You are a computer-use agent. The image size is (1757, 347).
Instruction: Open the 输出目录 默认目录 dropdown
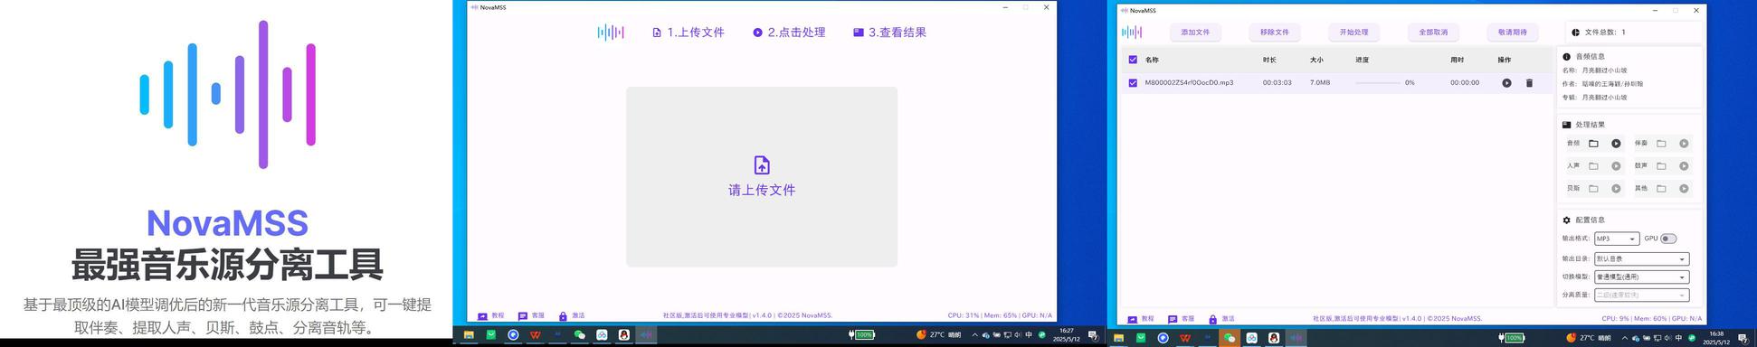point(1641,259)
